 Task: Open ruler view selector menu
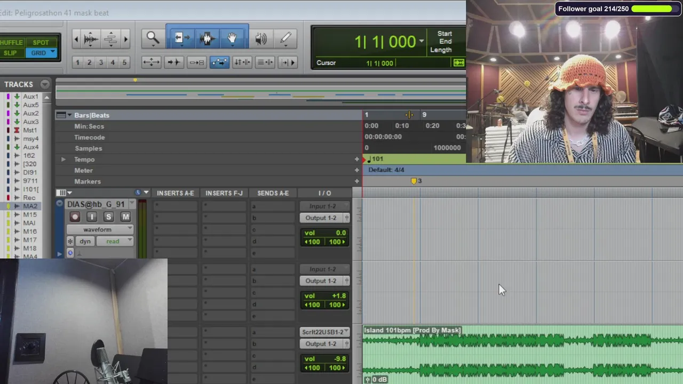coord(63,115)
